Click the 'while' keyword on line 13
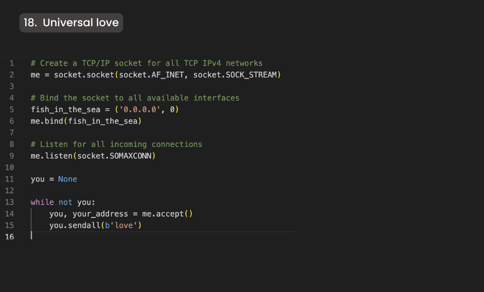The image size is (484, 292). tap(42, 202)
